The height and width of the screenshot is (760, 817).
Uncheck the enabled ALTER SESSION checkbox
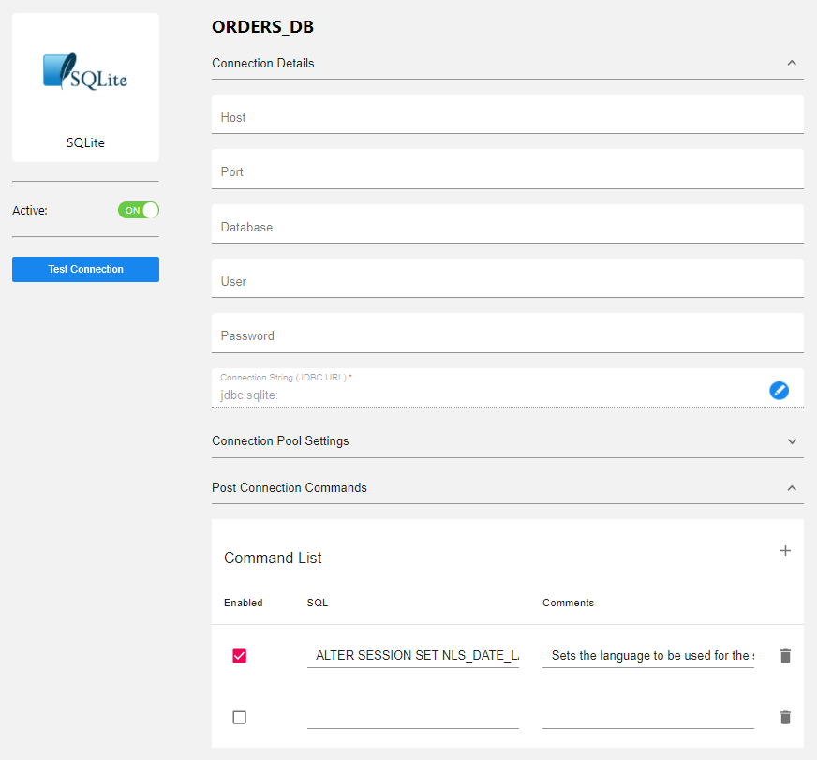(239, 656)
